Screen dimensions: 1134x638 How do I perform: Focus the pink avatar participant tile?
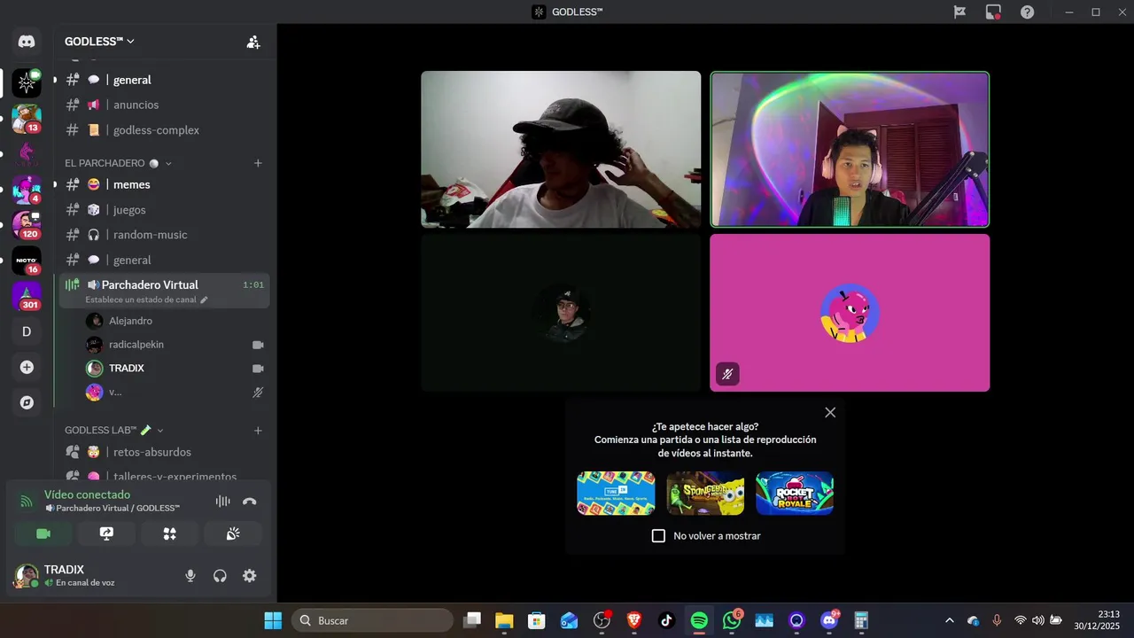point(850,313)
